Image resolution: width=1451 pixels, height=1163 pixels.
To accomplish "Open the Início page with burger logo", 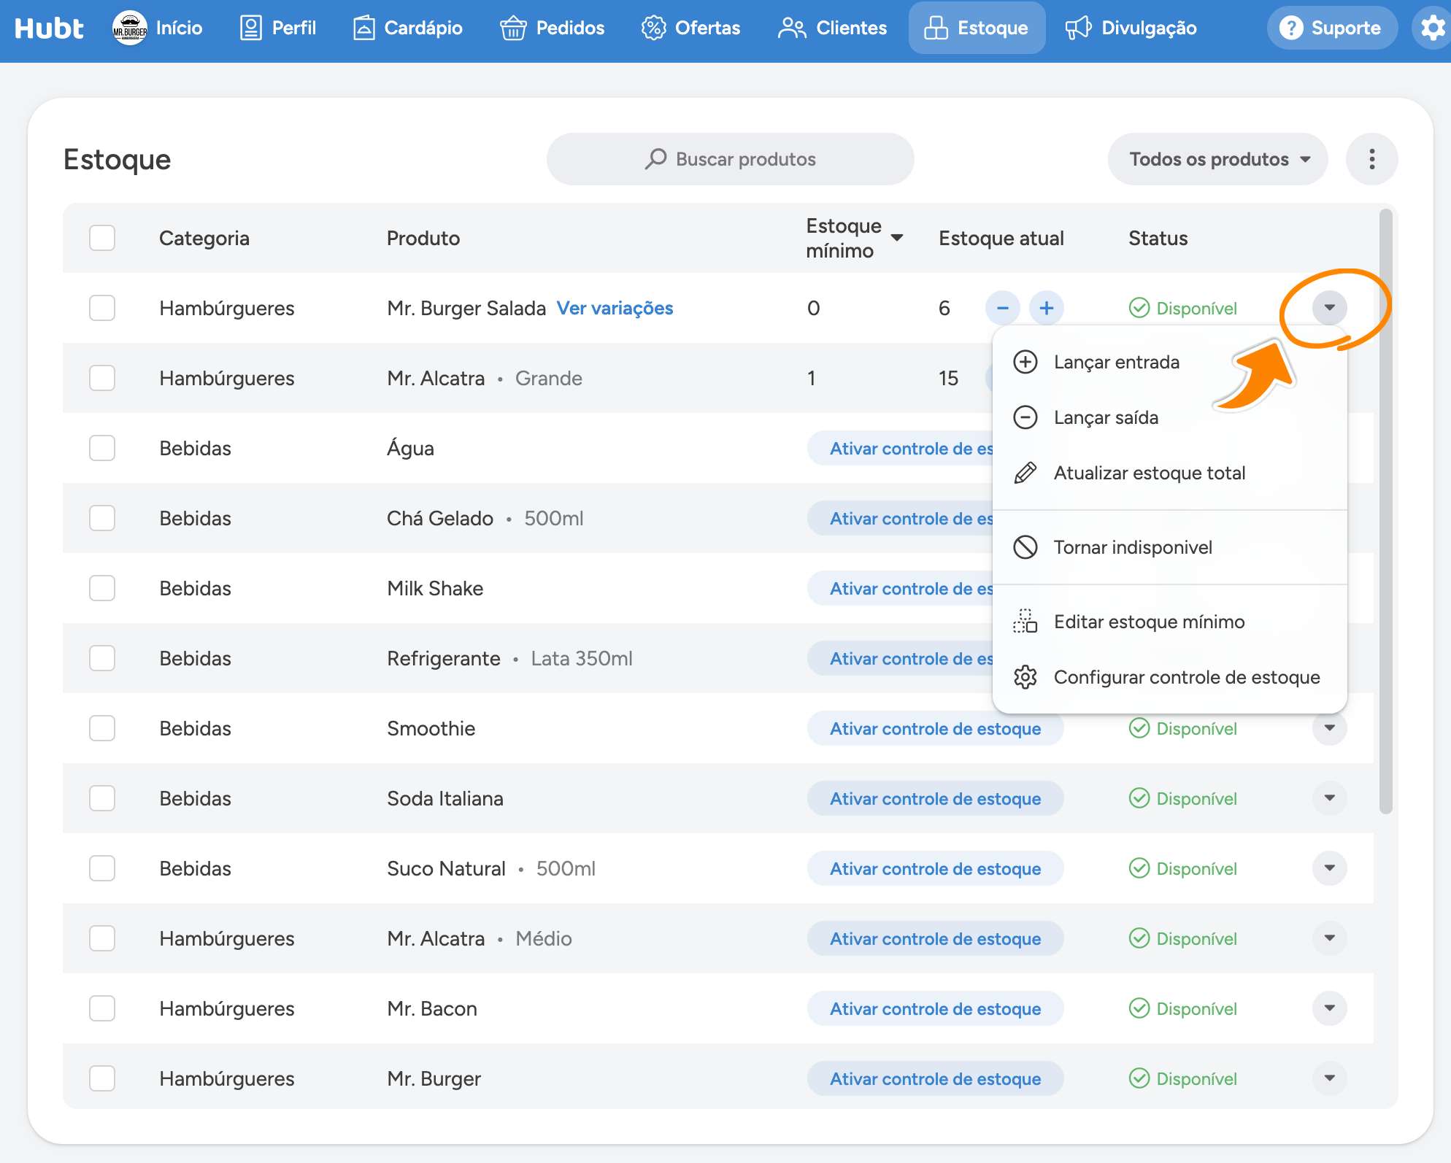I will click(x=158, y=28).
